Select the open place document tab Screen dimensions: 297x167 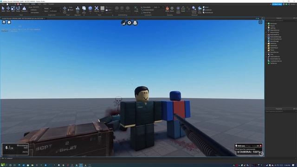pyautogui.click(x=23, y=19)
